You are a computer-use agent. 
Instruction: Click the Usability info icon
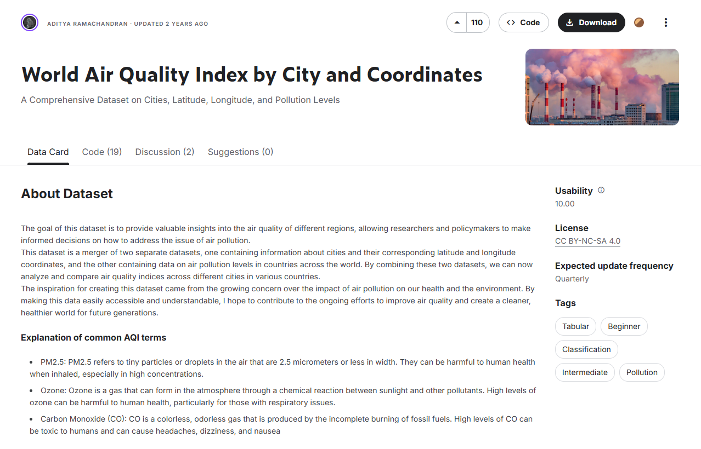601,191
